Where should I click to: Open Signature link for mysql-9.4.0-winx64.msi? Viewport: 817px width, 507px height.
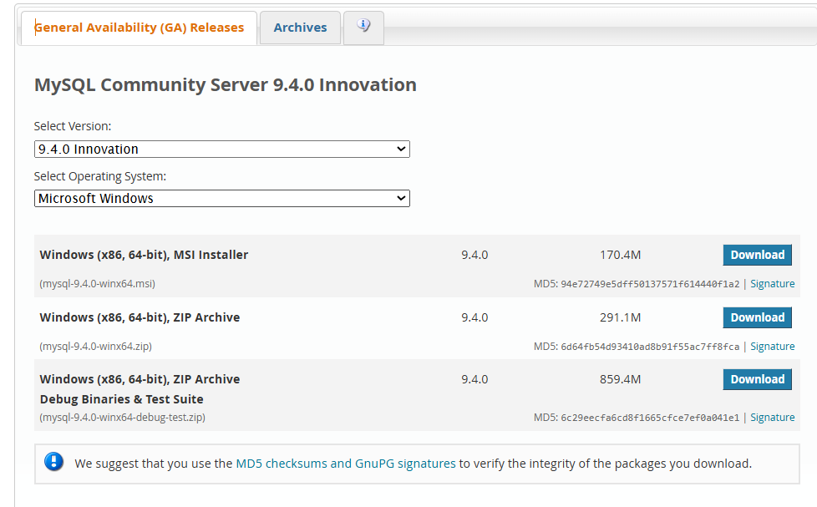(x=772, y=284)
